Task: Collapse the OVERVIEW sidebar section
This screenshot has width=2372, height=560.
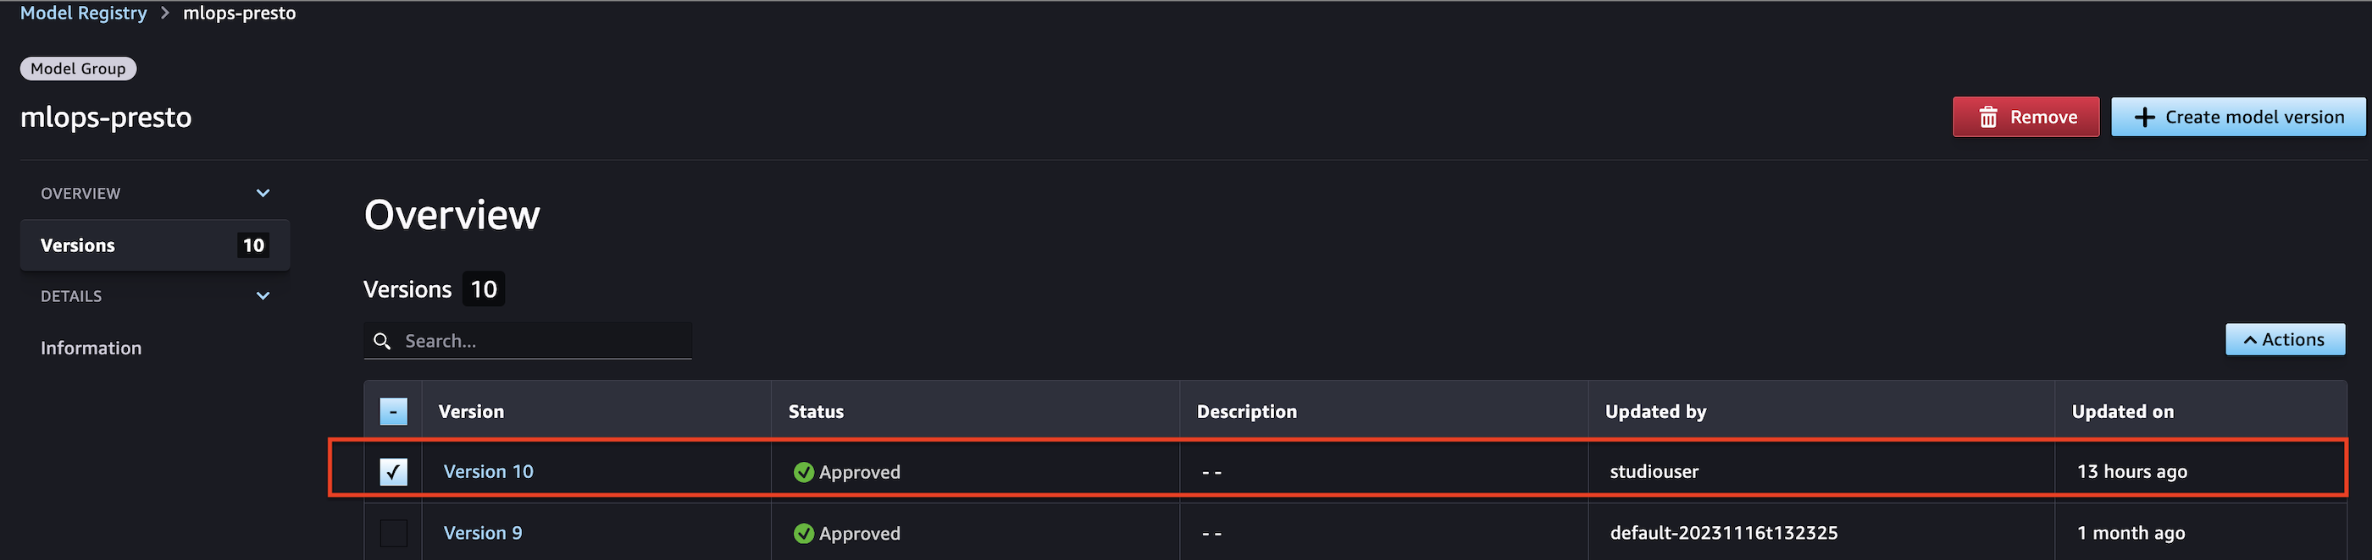Action: (x=263, y=193)
